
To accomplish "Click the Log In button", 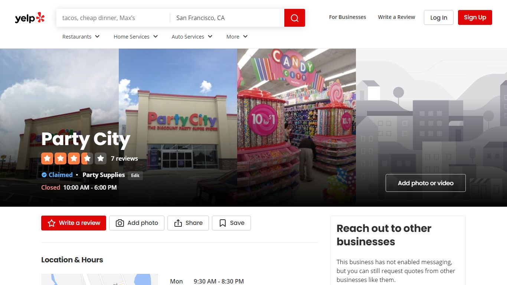I will (x=439, y=17).
